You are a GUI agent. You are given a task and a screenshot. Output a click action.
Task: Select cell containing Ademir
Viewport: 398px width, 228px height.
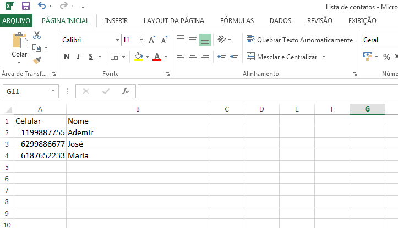(138, 132)
